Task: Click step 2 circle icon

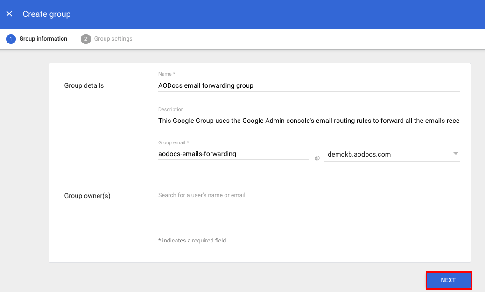Action: click(86, 39)
